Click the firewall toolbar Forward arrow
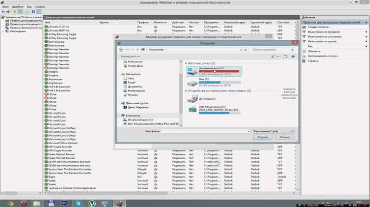This screenshot has height=207, width=370. (8, 11)
